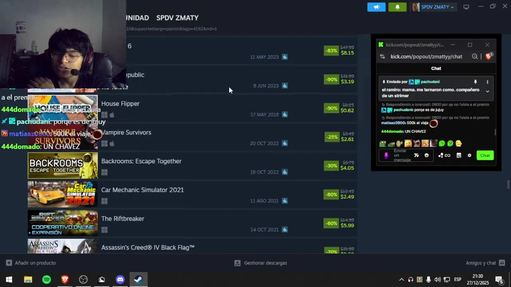Open Vampire Survivors title link
The height and width of the screenshot is (287, 511).
click(x=127, y=132)
